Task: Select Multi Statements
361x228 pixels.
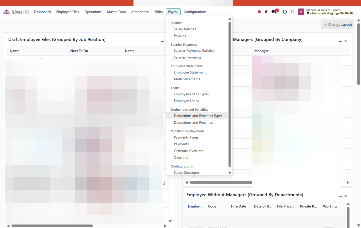Action: click(x=187, y=79)
